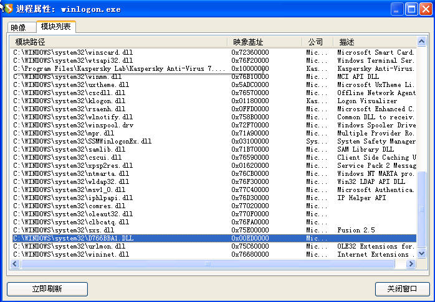
Task: Sort by 模块路径 column header
Action: coord(118,42)
